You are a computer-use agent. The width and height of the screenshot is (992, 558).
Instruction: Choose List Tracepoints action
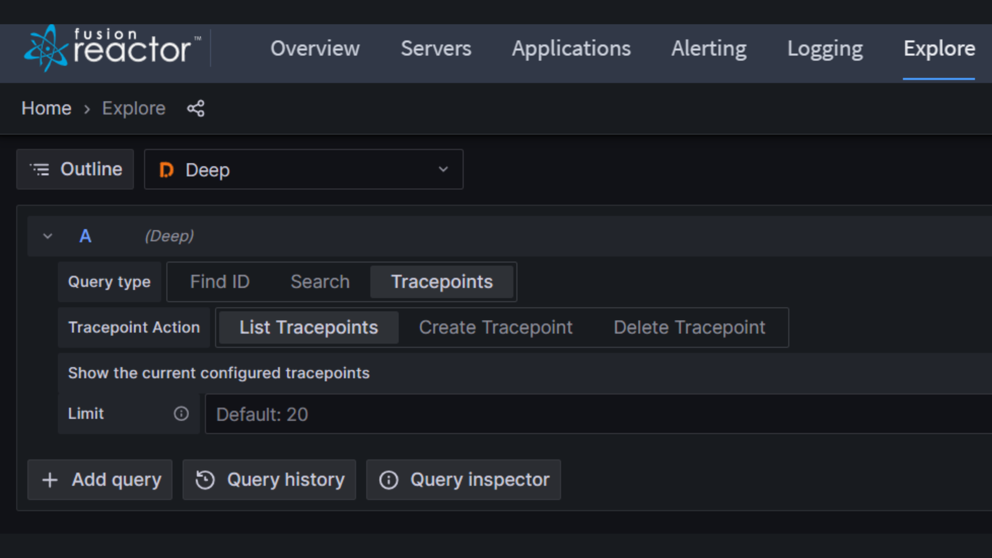pyautogui.click(x=308, y=327)
